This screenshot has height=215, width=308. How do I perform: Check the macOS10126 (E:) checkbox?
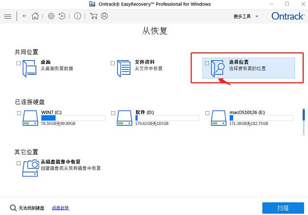pyautogui.click(x=207, y=113)
